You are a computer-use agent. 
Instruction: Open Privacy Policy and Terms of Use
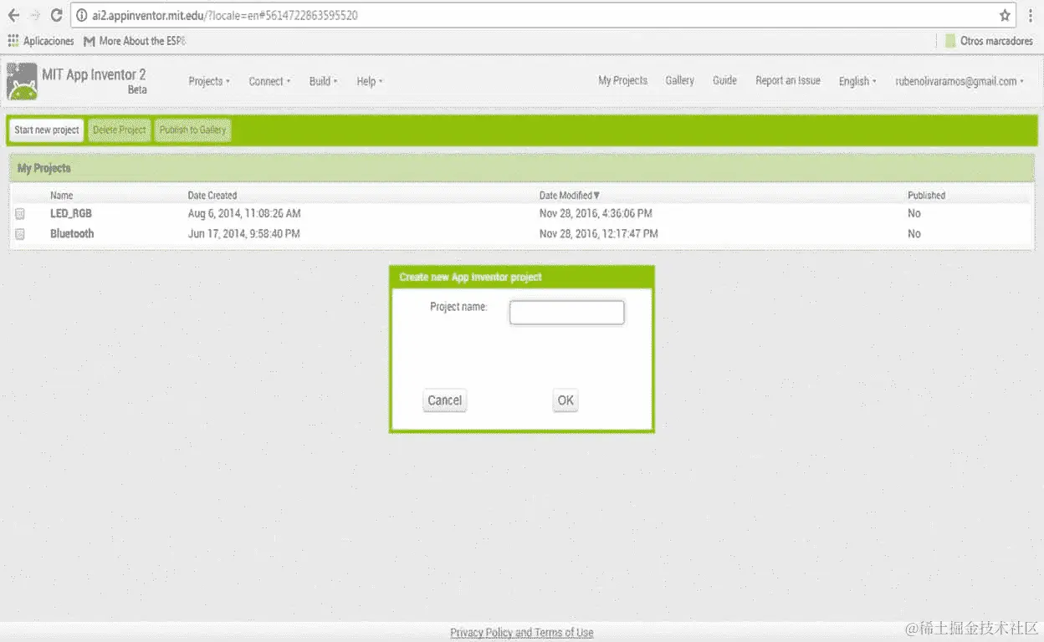click(x=521, y=633)
